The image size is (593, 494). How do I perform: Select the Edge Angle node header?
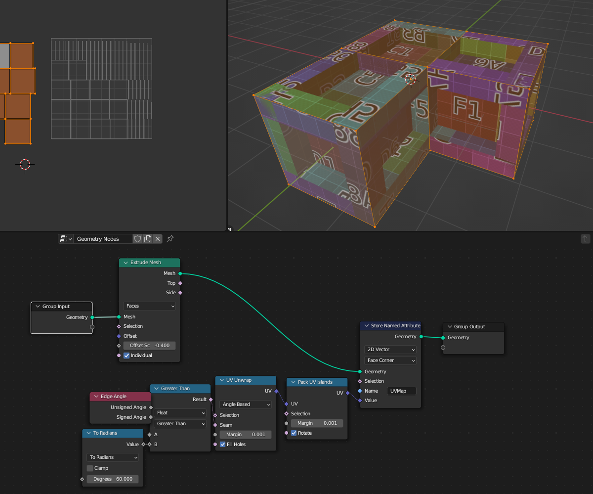click(121, 397)
